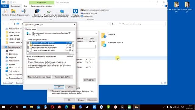Toggle Временные файлы Интернета checkbox
The height and width of the screenshot is (110, 195).
(x=28, y=45)
